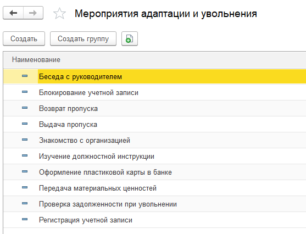Go back with the left arrow button
The height and width of the screenshot is (234, 306).
13,13
